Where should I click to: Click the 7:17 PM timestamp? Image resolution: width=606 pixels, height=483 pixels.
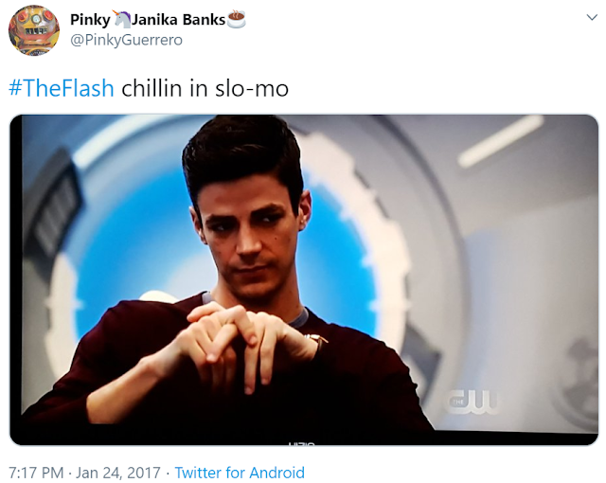[x=36, y=473]
